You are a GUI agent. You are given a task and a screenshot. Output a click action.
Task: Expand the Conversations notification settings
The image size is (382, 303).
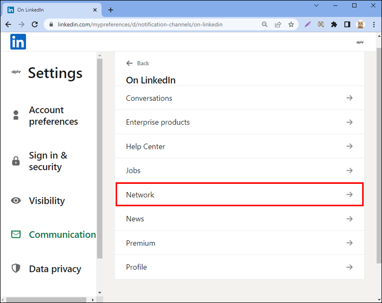[x=239, y=98]
